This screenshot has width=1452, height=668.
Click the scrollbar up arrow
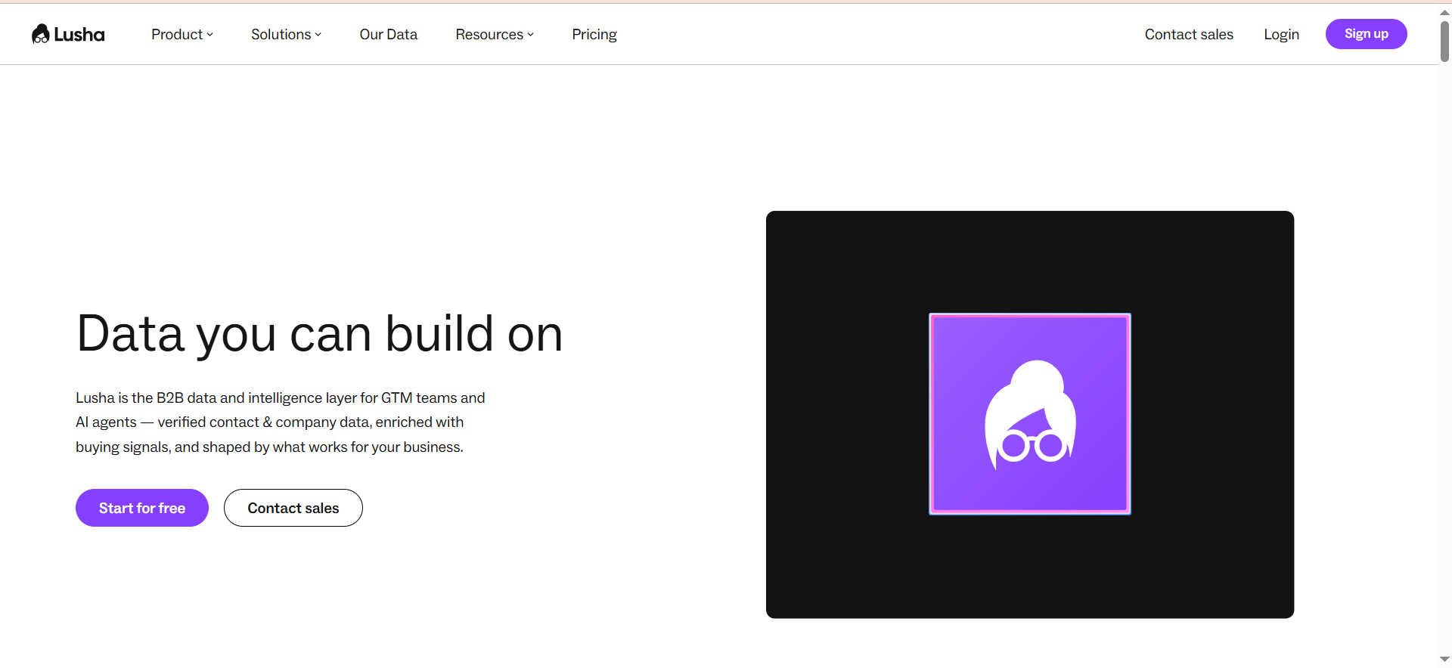(x=1444, y=12)
